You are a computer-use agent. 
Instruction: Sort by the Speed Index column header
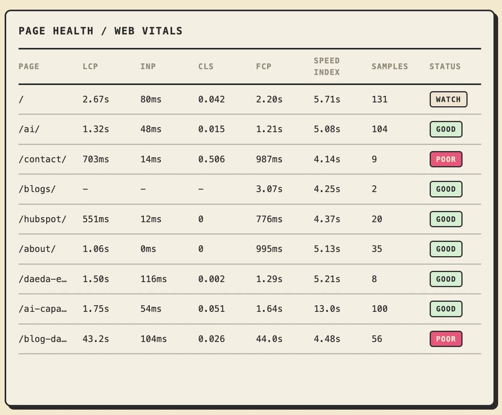pos(327,66)
